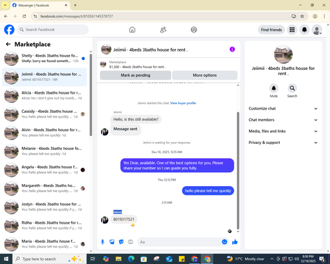
Task: Click the Find friends button
Action: pos(271,30)
